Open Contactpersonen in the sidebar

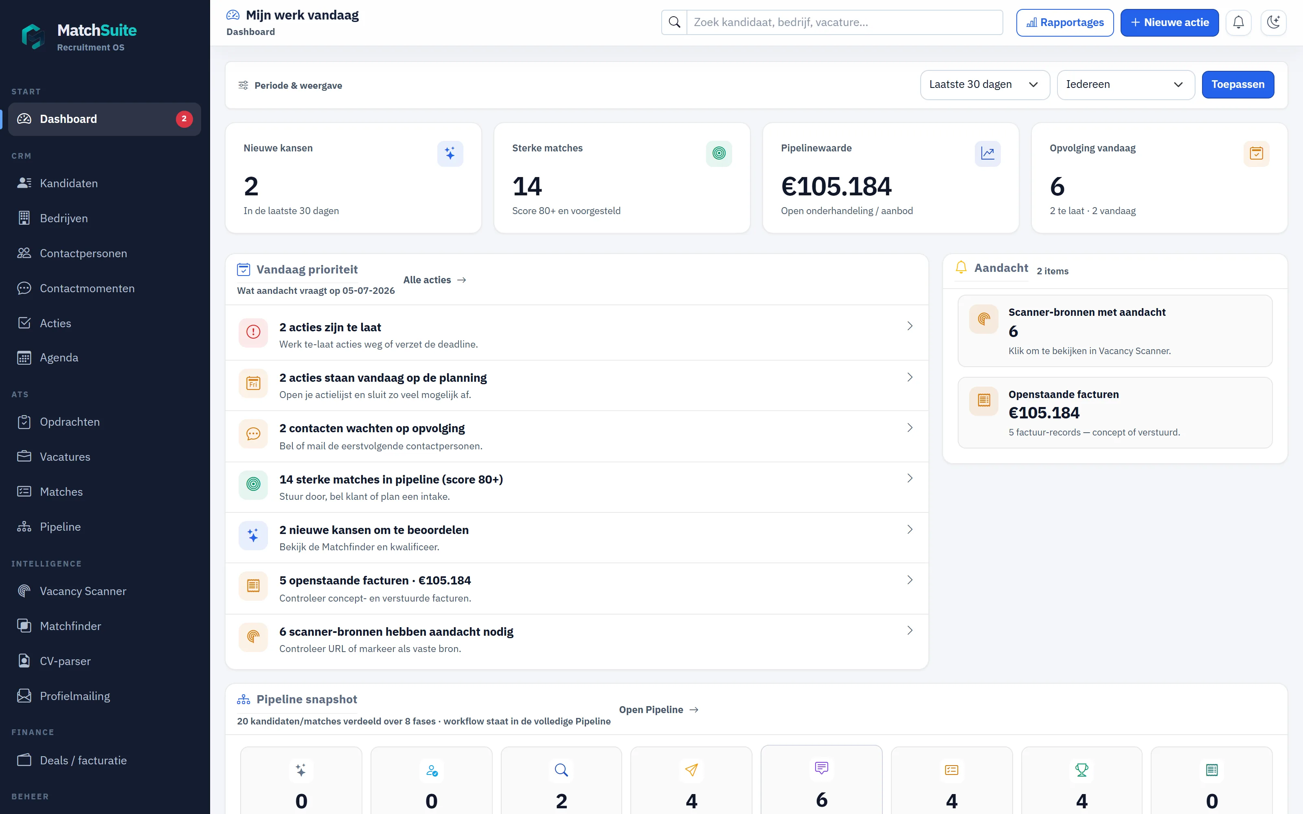[105, 253]
